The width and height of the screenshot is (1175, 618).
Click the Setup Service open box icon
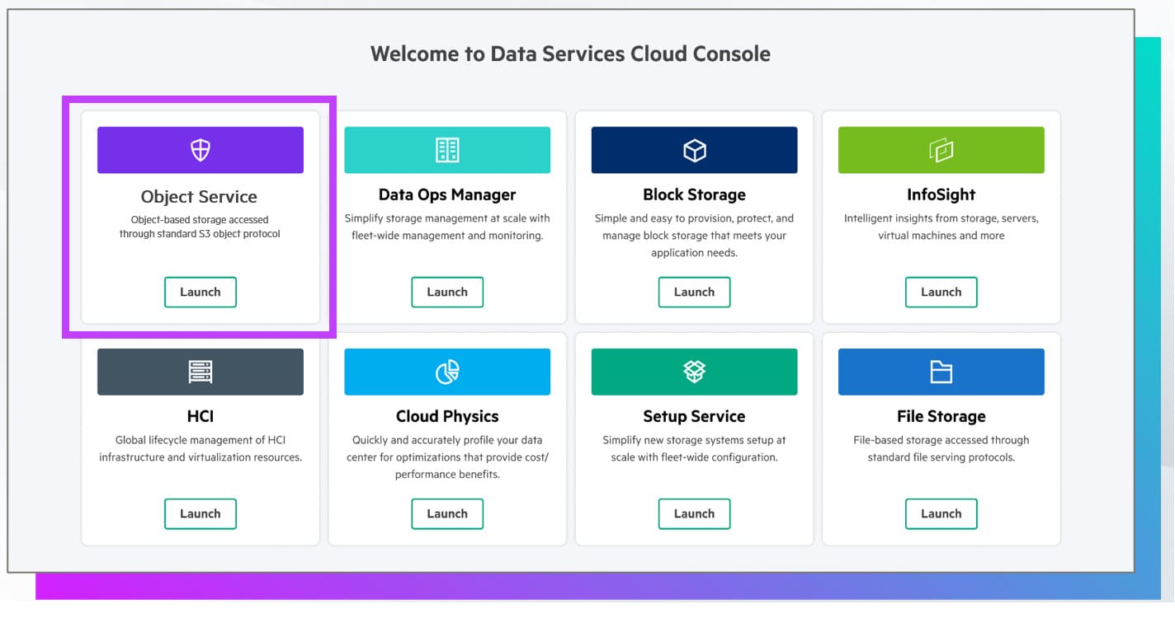click(694, 372)
